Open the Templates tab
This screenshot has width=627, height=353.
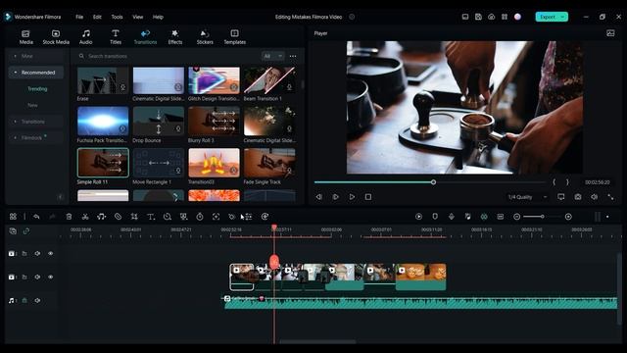tap(235, 37)
